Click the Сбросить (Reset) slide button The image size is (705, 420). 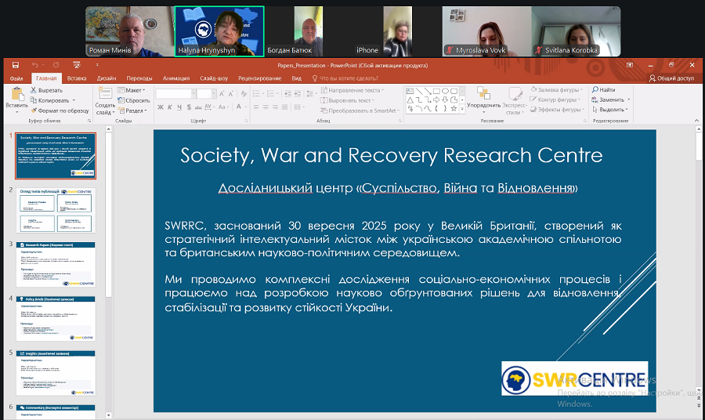click(133, 100)
